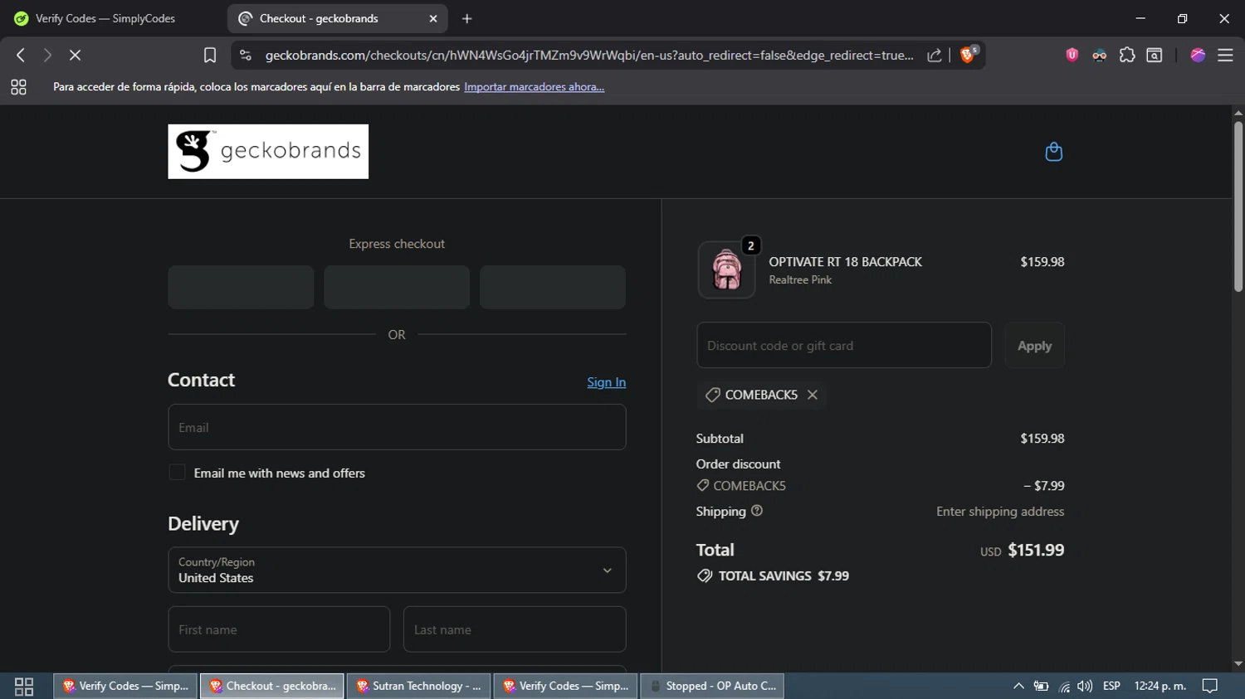The height and width of the screenshot is (699, 1245).
Task: Click the address bar URL
Action: (588, 55)
